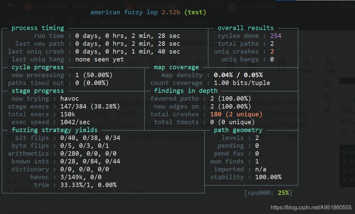Click the bit flips value '0/40, 0/38, 0/34'
This screenshot has width=355, height=214.
click(x=90, y=138)
